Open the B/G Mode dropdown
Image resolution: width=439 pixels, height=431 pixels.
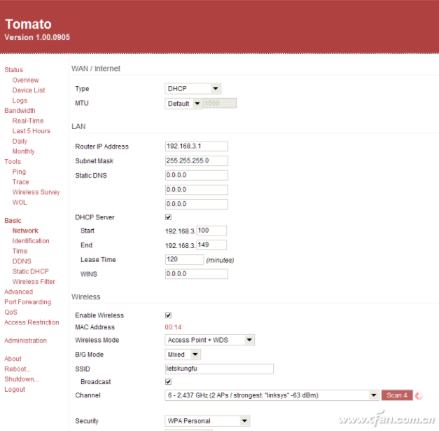tap(183, 355)
